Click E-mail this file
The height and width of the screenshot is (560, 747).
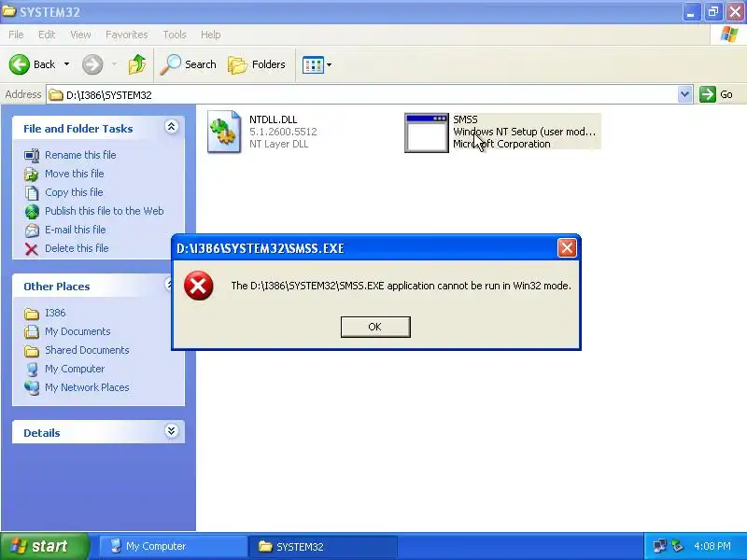pyautogui.click(x=76, y=229)
